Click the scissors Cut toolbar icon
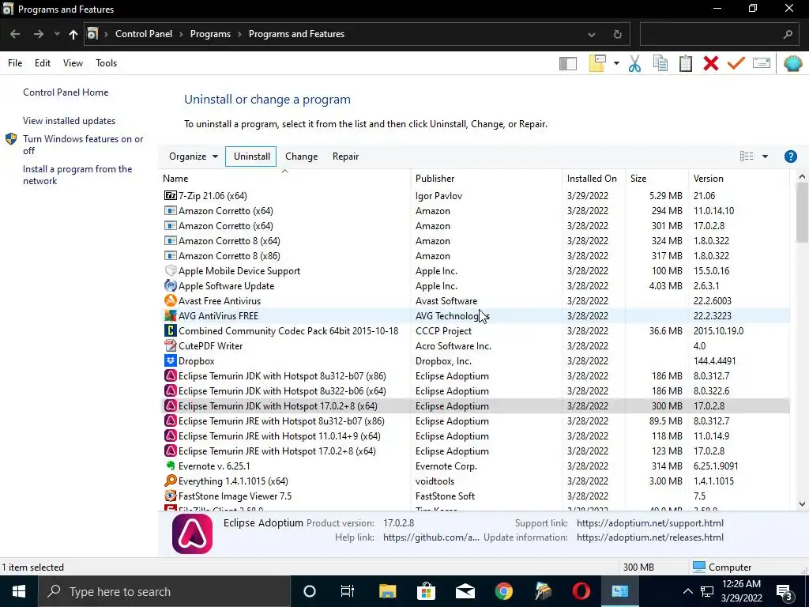809x607 pixels. (634, 63)
